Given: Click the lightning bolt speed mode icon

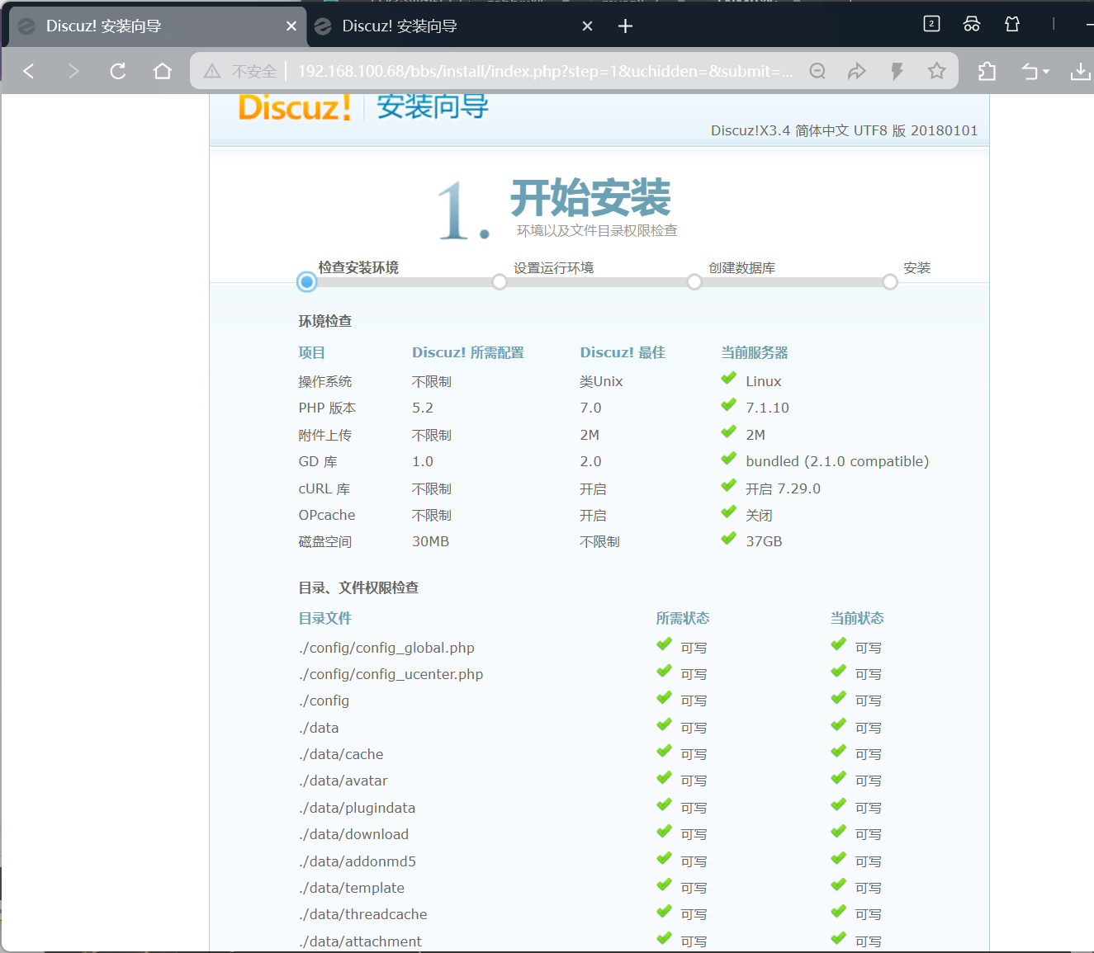Looking at the screenshot, I should [897, 71].
